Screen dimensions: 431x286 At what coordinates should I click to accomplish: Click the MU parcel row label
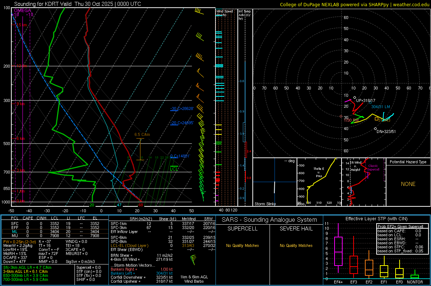coord(15,236)
